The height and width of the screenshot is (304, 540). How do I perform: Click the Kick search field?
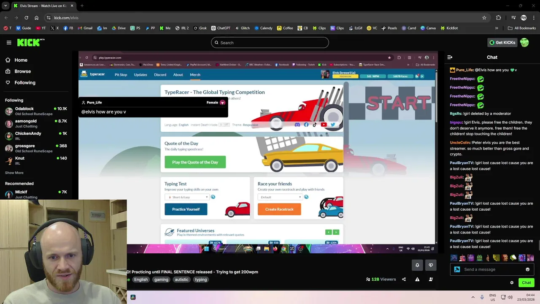(270, 42)
